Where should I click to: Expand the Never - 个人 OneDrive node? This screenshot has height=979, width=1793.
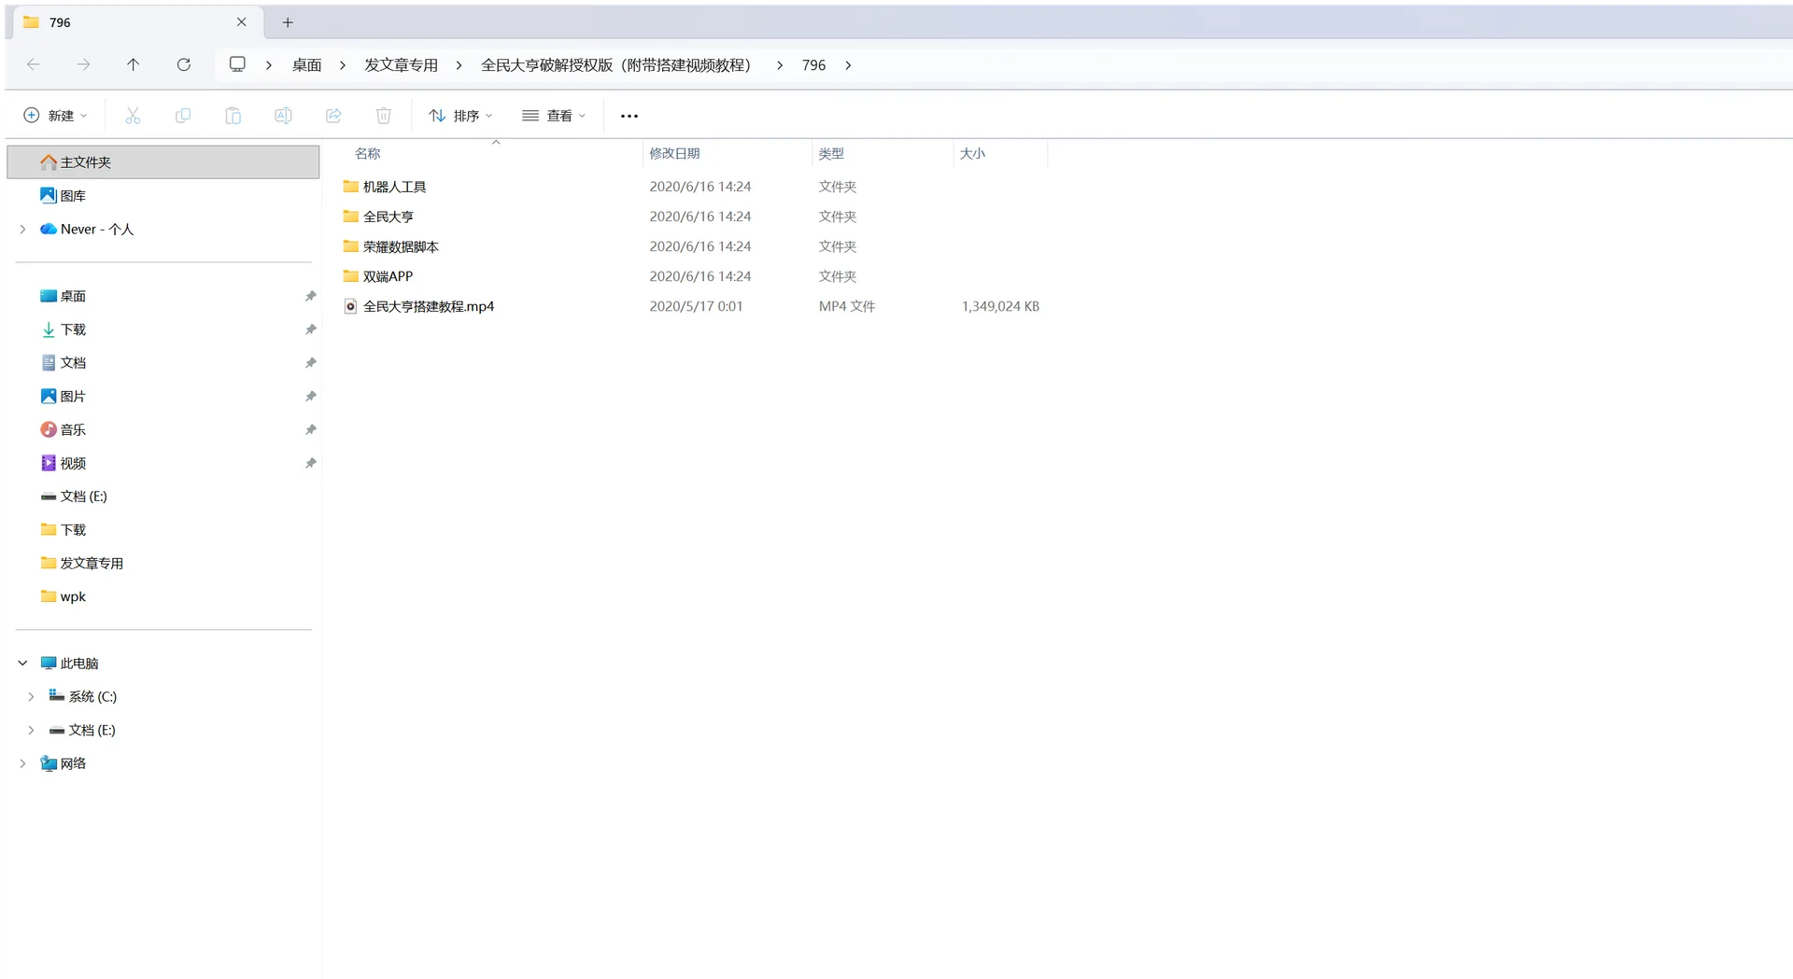coord(23,229)
